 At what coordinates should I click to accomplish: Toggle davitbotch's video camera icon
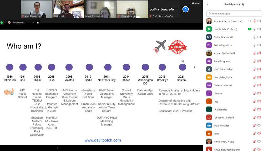pyautogui.click(x=259, y=29)
